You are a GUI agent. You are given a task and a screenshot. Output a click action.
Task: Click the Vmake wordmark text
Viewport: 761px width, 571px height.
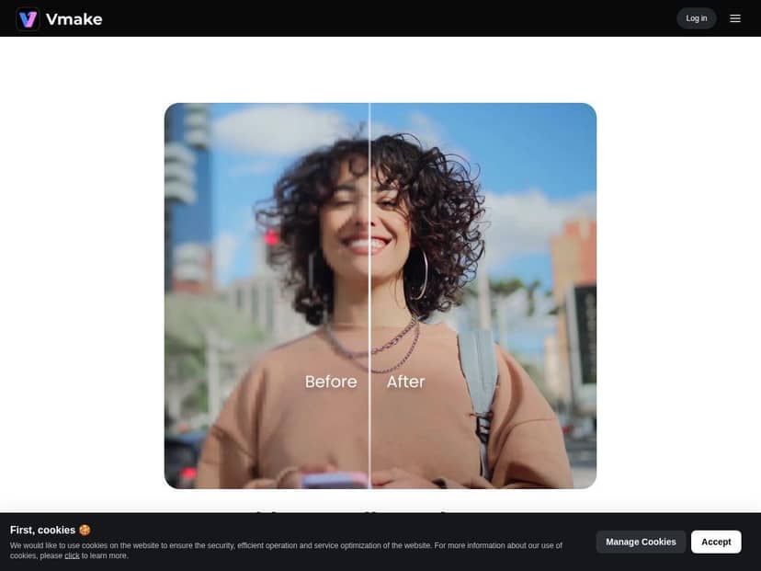74,18
